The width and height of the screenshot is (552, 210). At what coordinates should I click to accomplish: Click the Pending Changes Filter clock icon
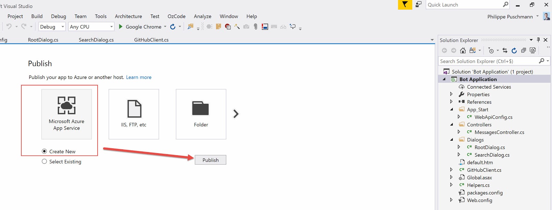(x=491, y=51)
